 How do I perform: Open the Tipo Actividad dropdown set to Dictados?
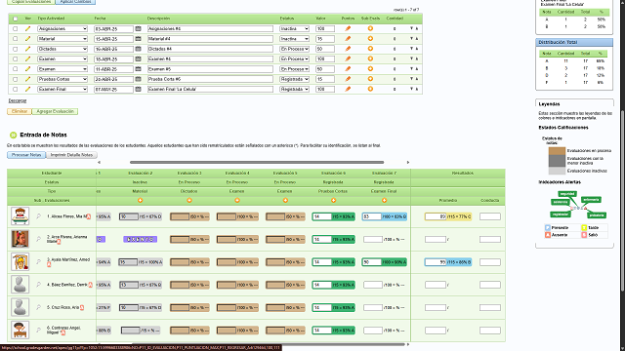coord(62,49)
